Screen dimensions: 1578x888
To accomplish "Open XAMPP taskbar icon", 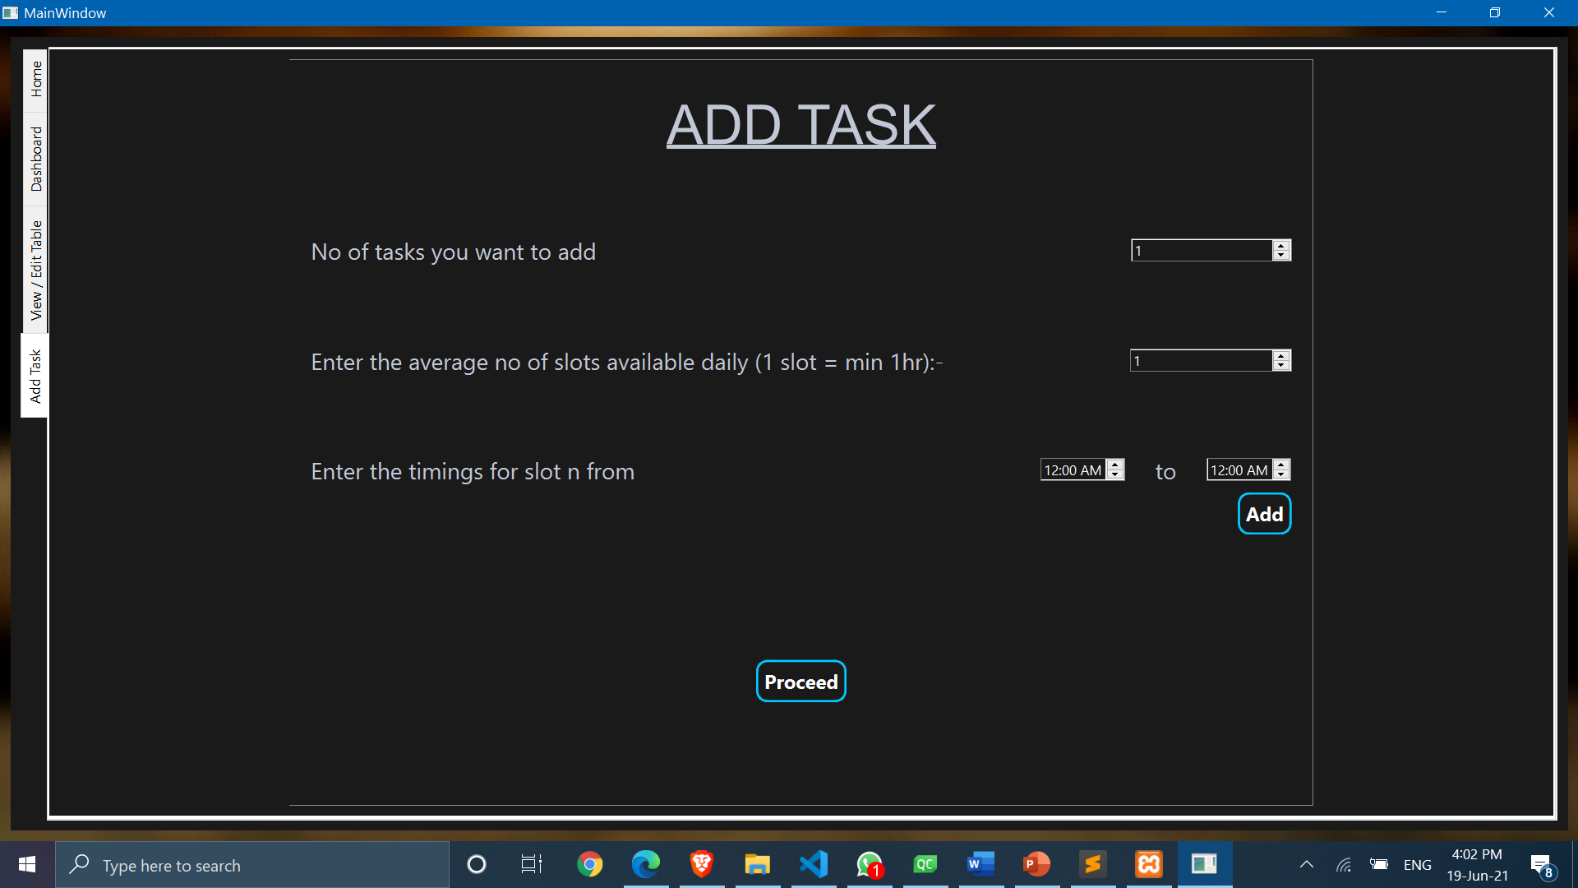I will coord(1148,864).
